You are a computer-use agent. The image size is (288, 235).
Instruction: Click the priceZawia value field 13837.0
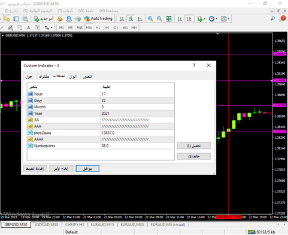pos(137,133)
